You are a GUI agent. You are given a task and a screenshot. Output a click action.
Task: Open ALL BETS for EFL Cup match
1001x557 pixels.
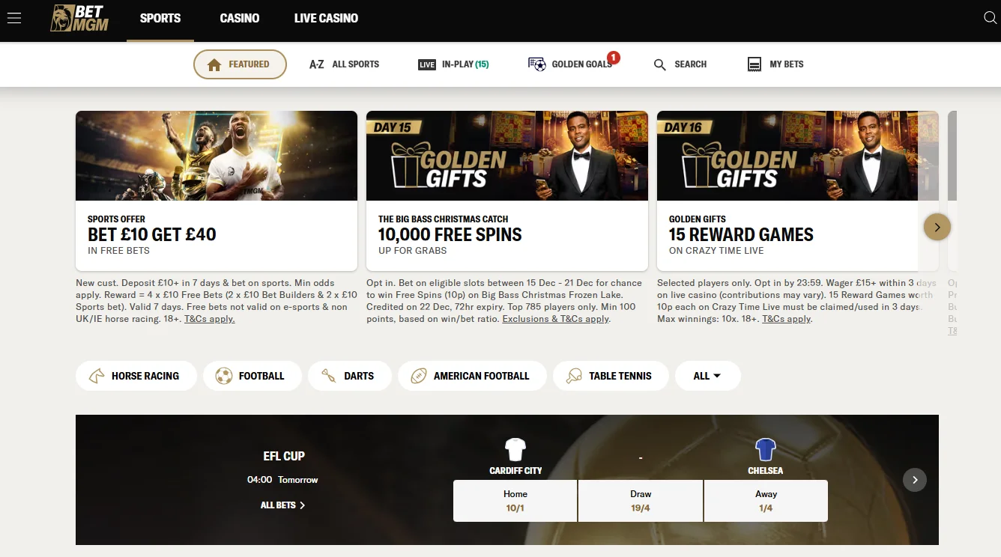point(282,505)
